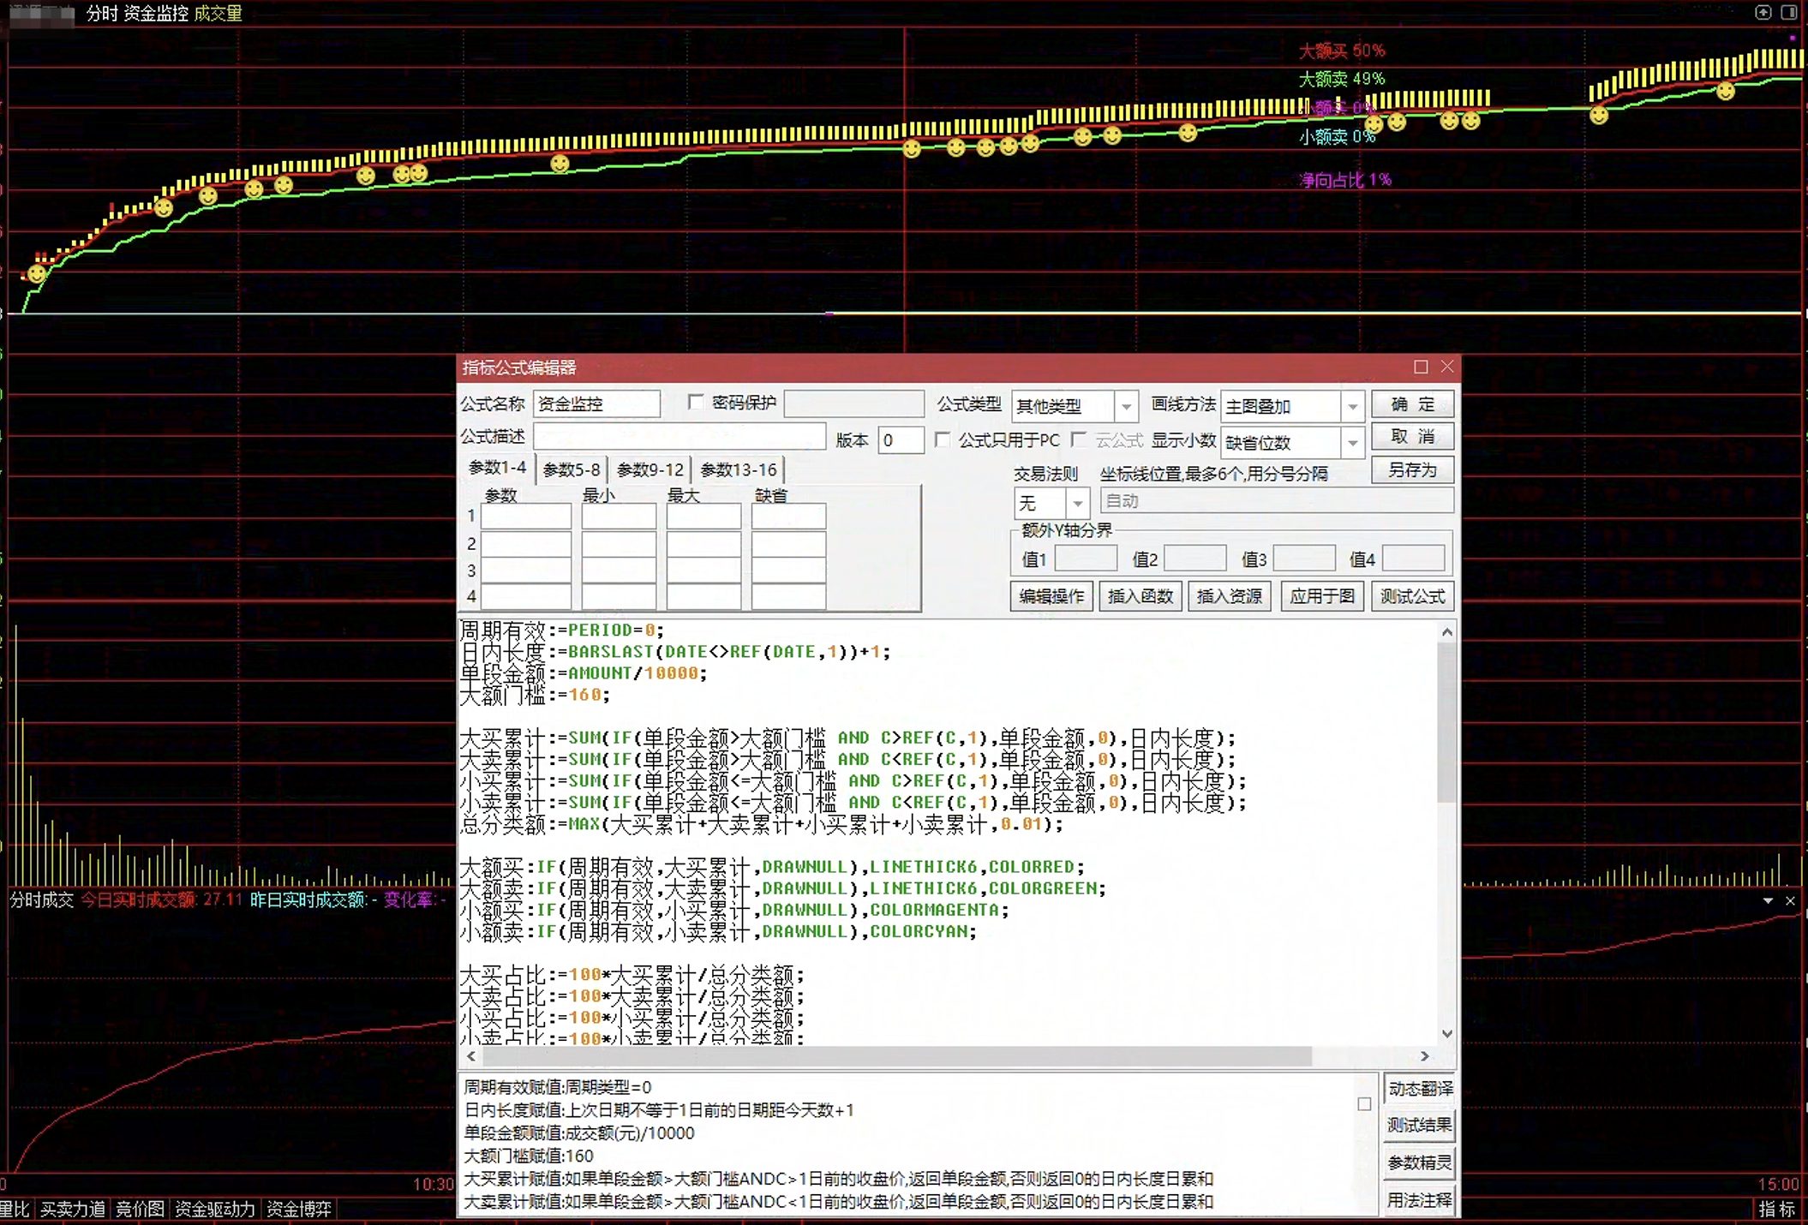Maximize the 指标公式编辑器 dialog
The height and width of the screenshot is (1225, 1808).
[x=1421, y=367]
